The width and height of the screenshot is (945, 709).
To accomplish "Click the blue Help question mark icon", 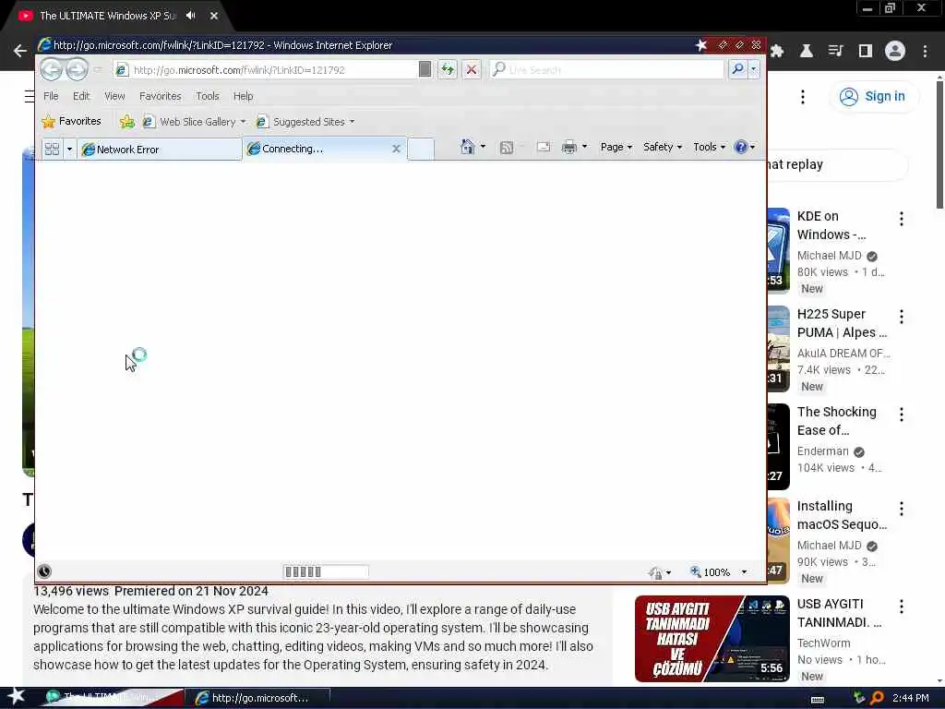I will coord(741,147).
